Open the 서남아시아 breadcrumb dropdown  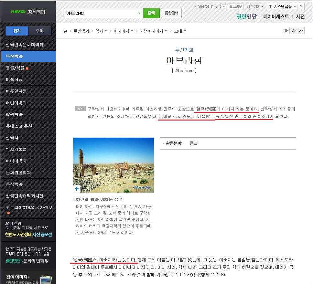[153, 31]
